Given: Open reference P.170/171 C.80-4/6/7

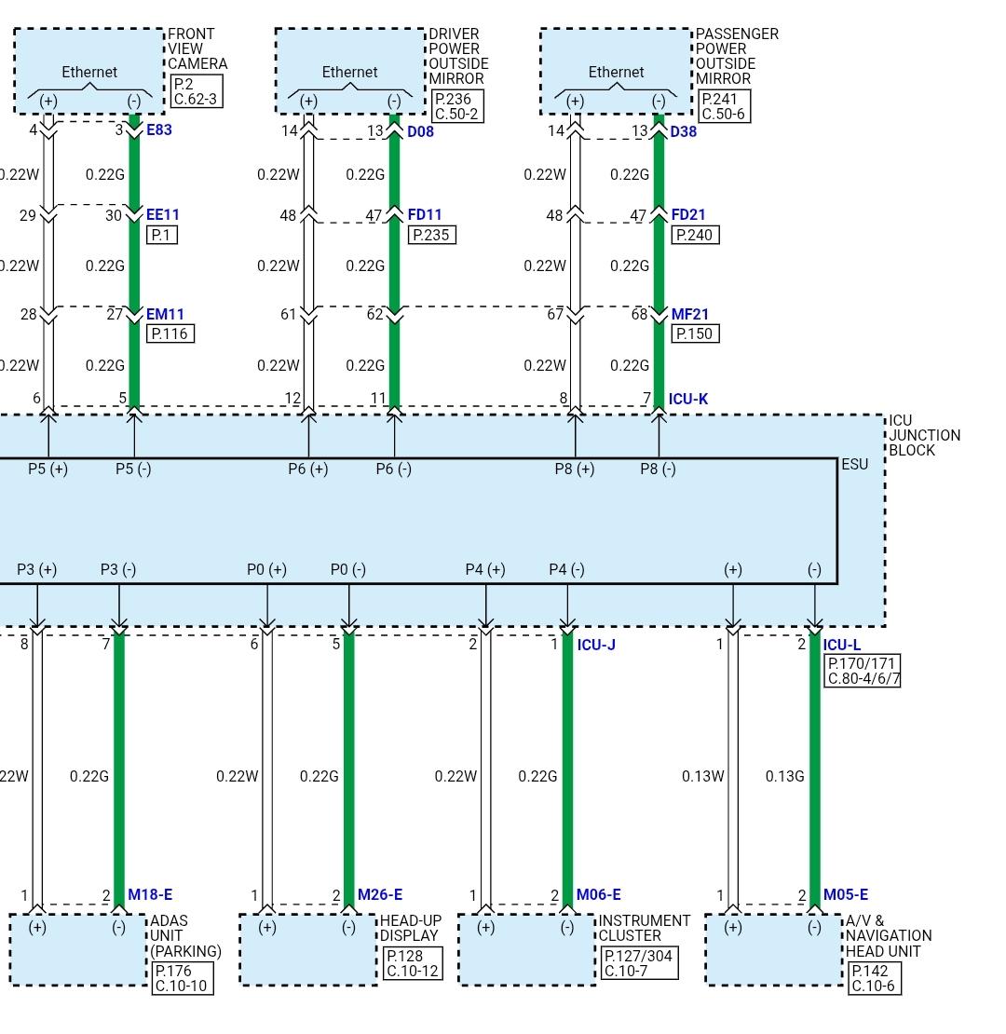Looking at the screenshot, I should point(863,671).
